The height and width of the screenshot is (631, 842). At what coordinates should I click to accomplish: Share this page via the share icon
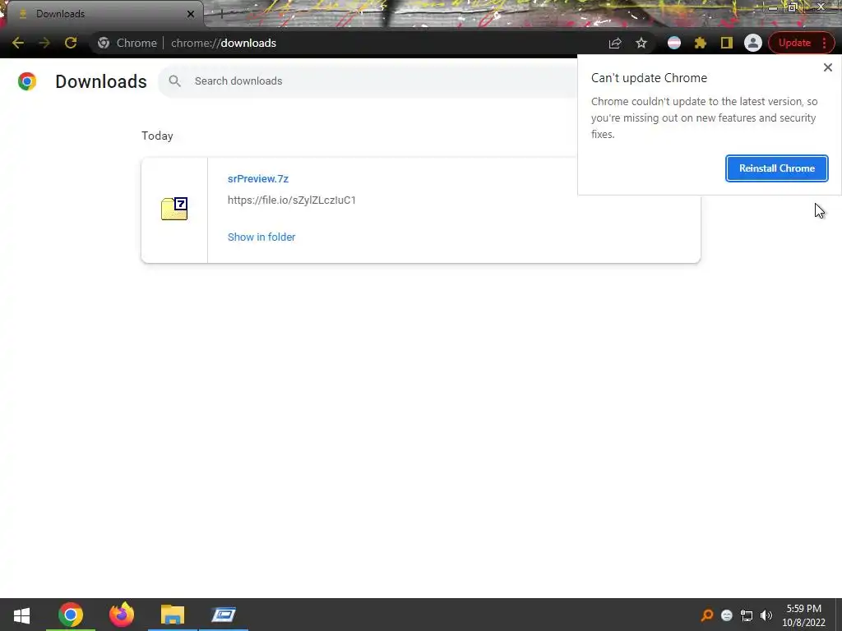click(x=615, y=43)
